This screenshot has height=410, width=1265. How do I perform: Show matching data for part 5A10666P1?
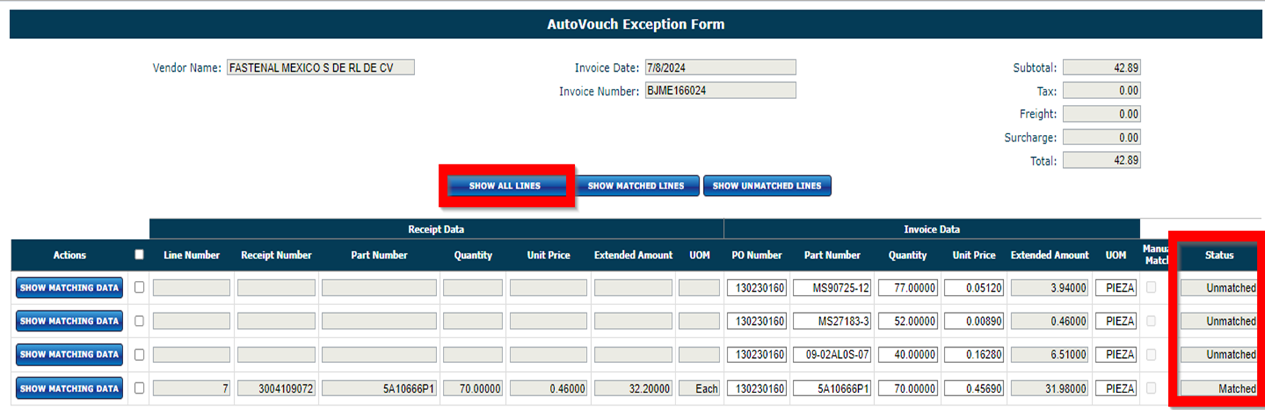click(x=69, y=389)
